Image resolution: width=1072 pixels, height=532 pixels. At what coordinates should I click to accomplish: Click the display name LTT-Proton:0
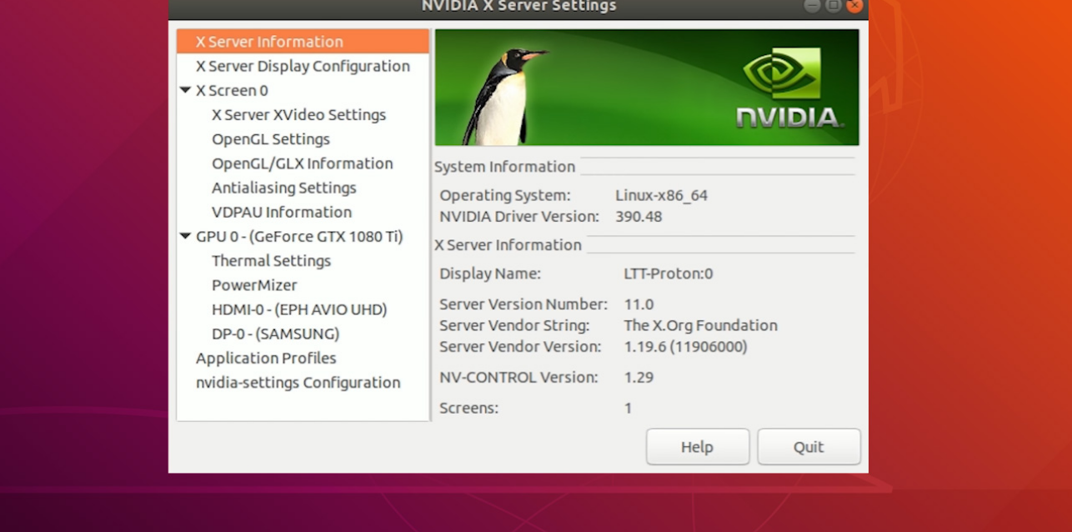pos(669,274)
